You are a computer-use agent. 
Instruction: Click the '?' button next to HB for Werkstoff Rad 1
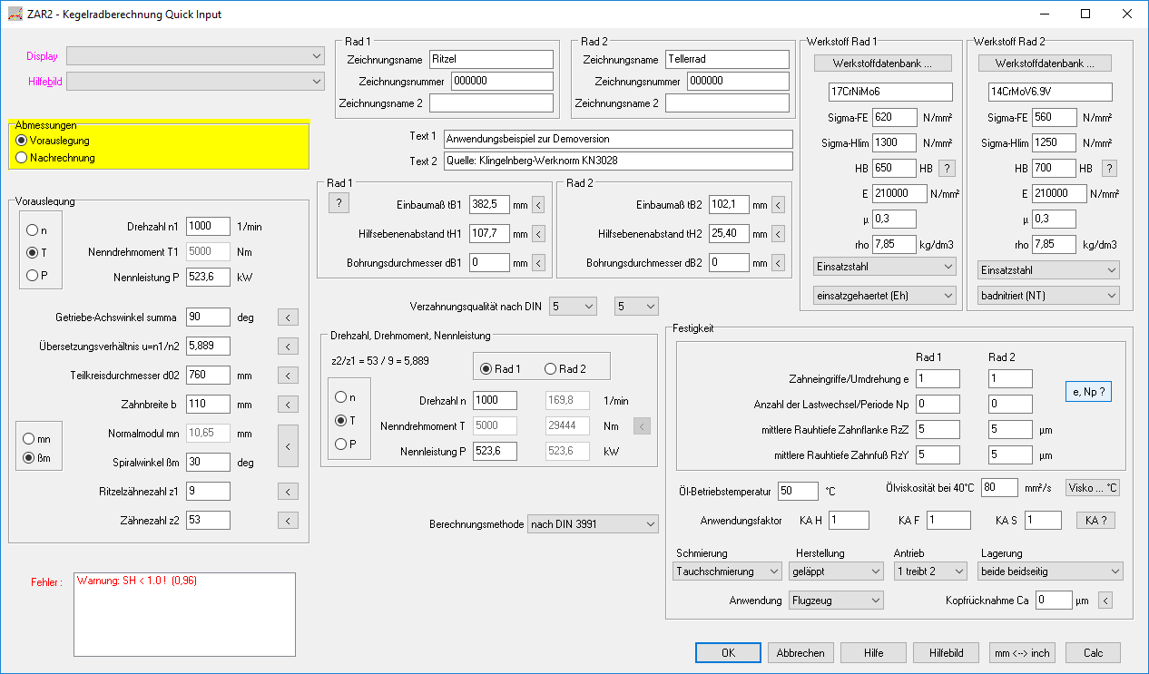[947, 168]
